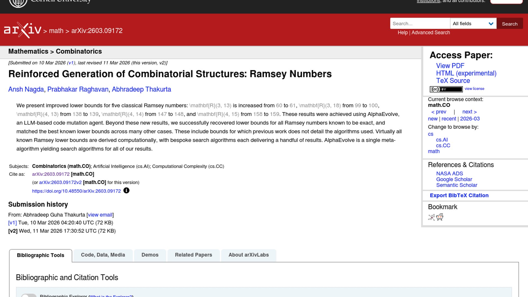Click the Creative Commons BY license badge
This screenshot has height=297, width=528.
point(446,89)
